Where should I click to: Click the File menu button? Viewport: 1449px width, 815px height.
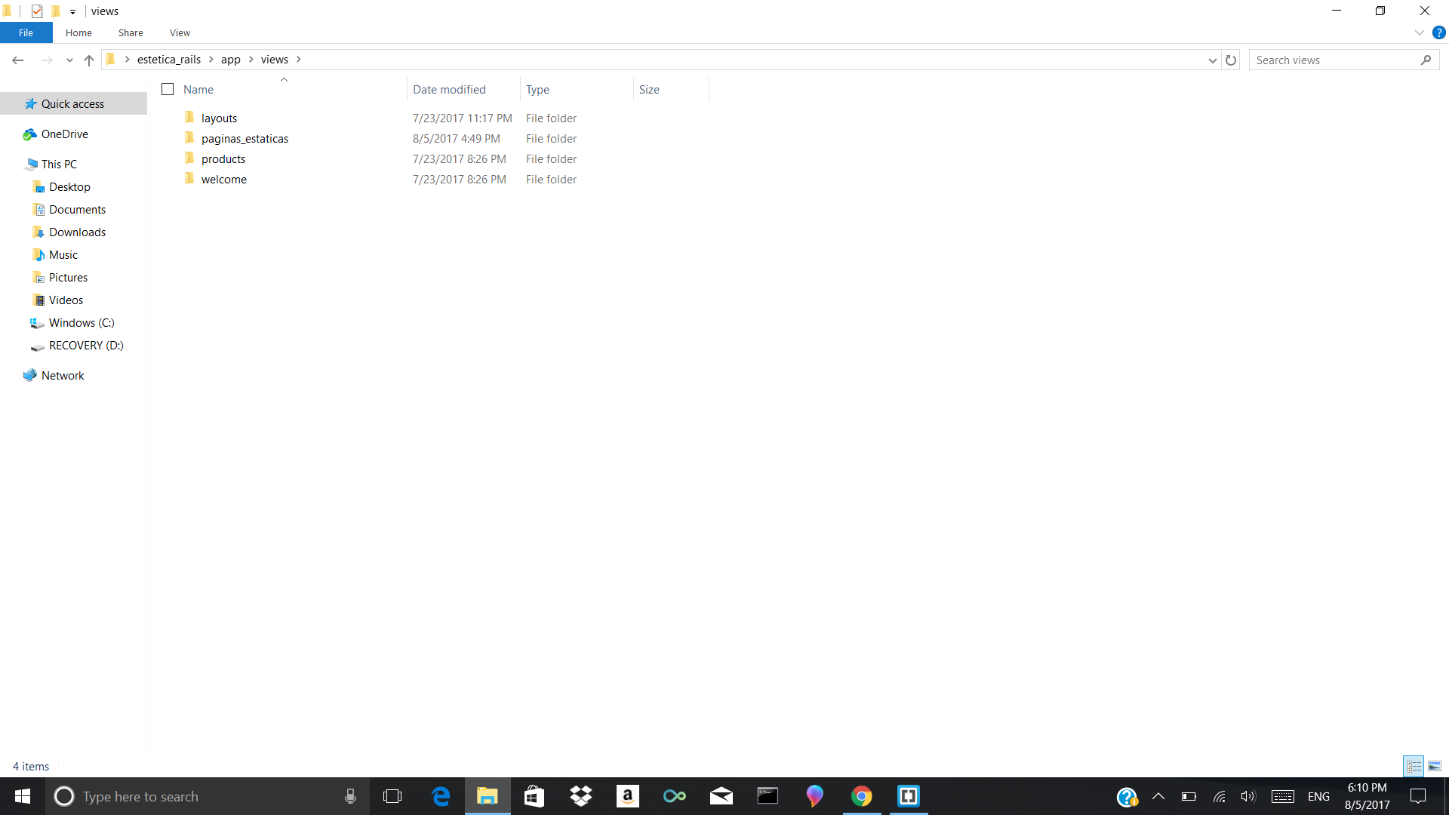[26, 33]
